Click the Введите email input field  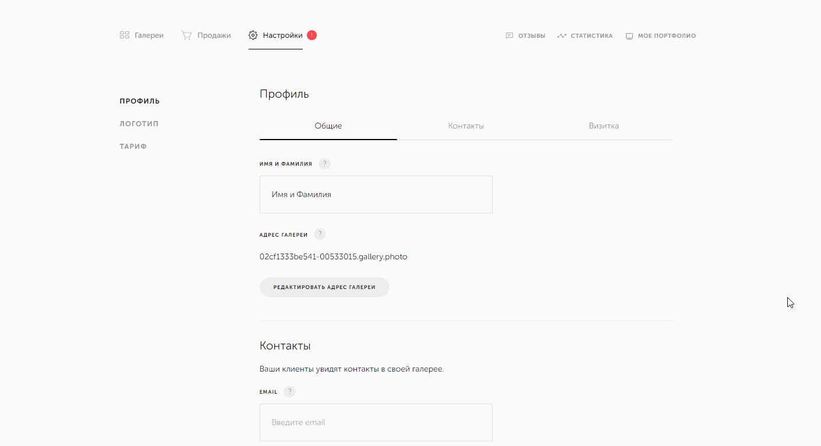pos(376,423)
